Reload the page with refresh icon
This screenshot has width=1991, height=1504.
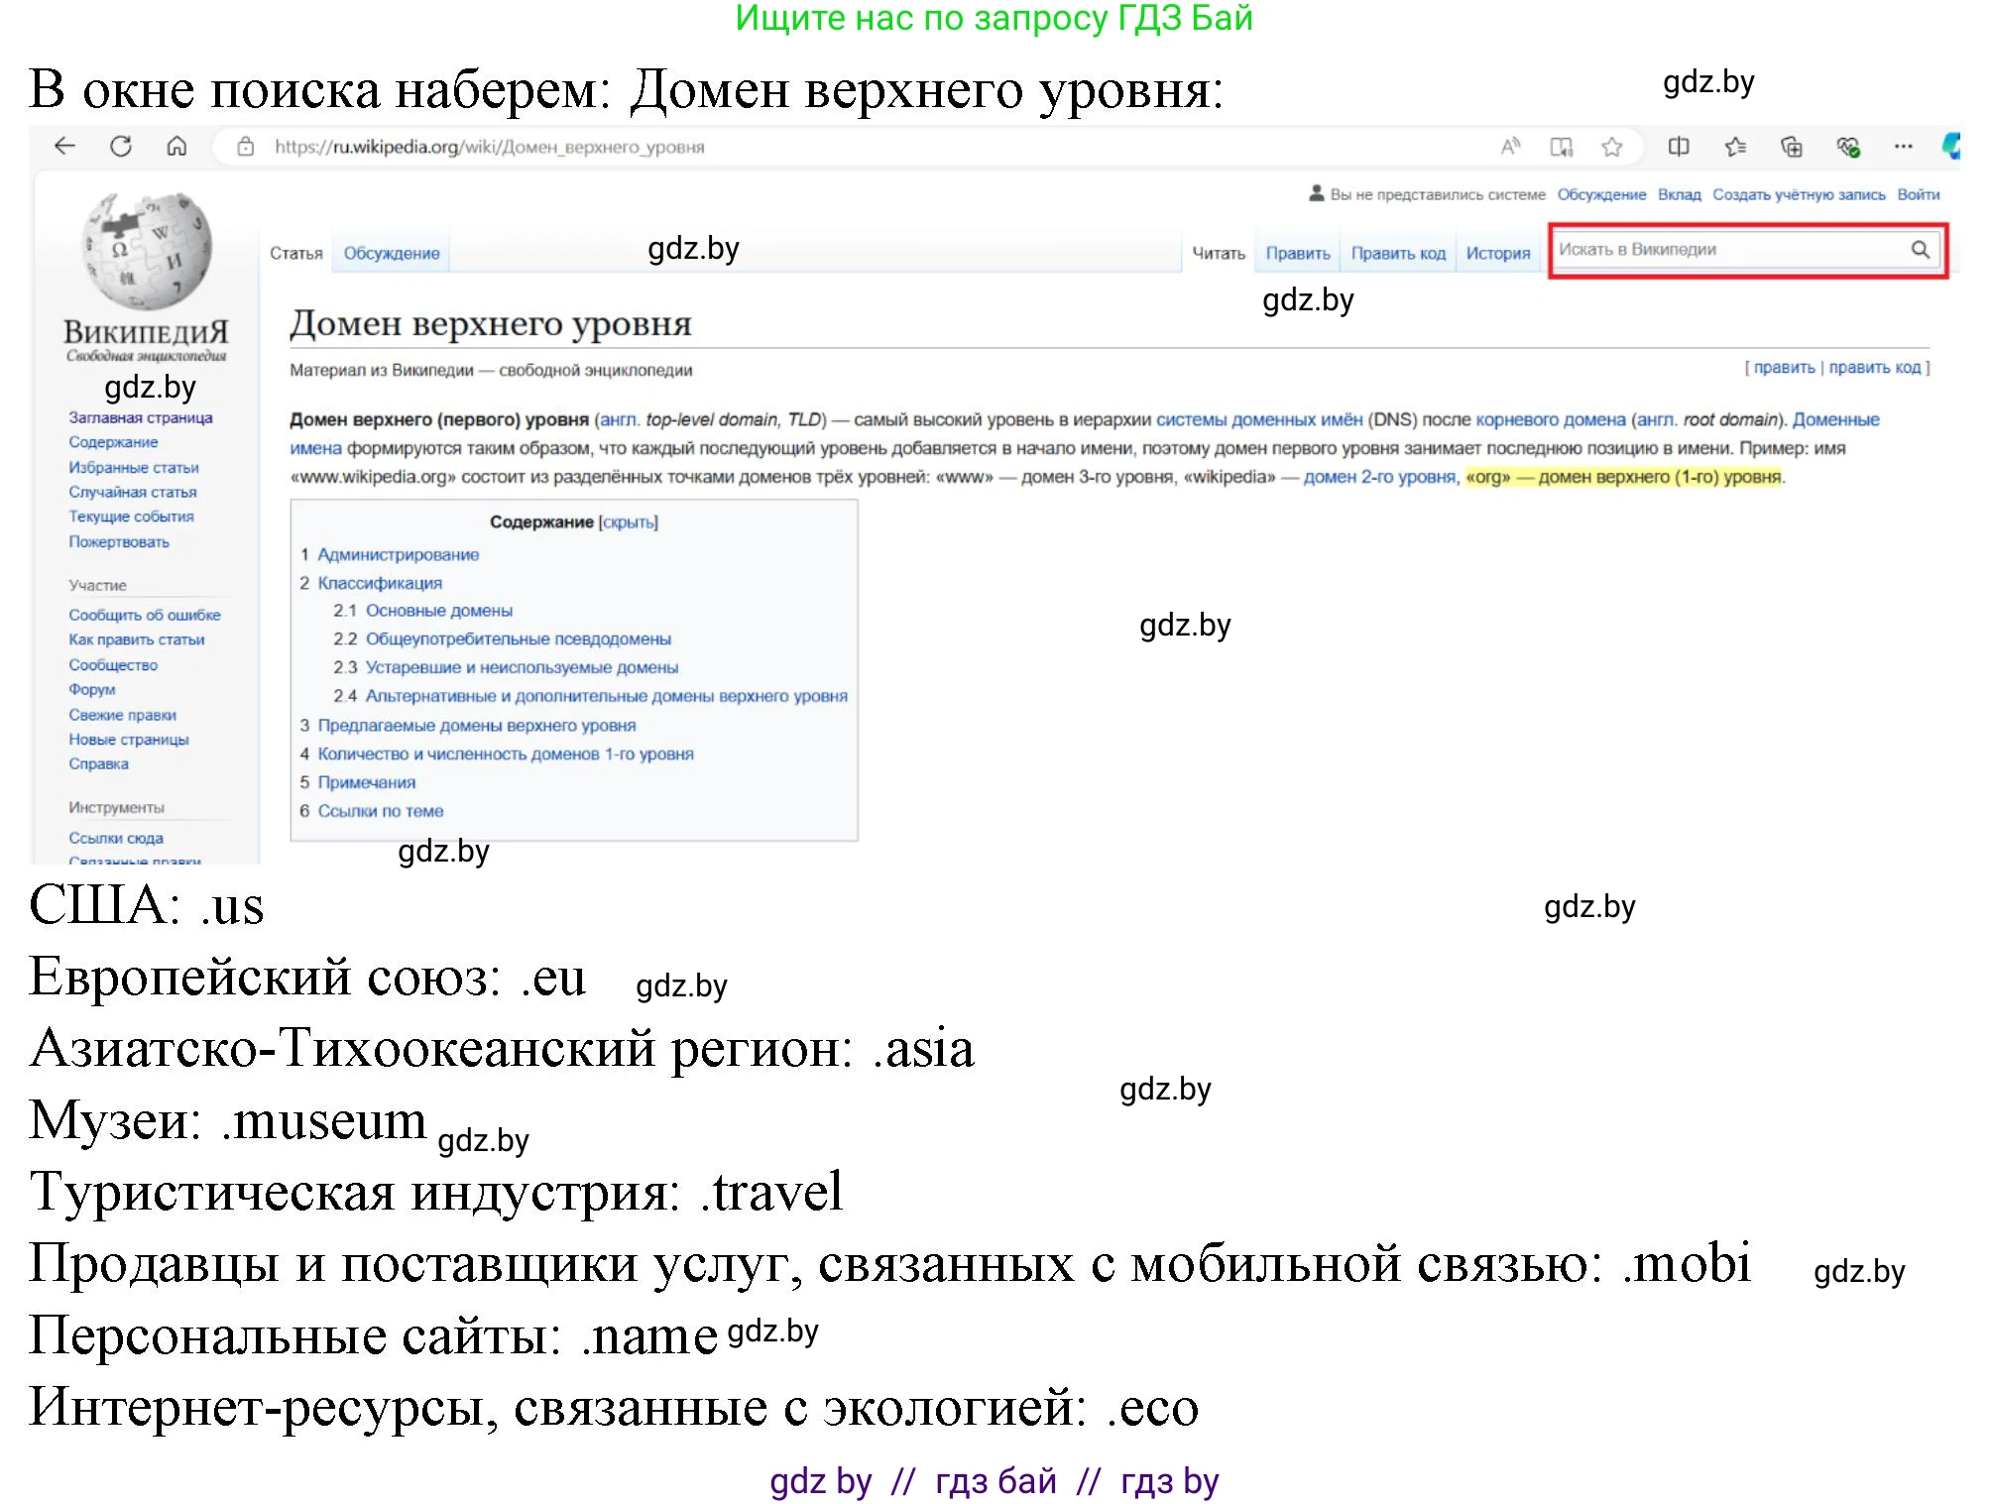click(x=121, y=147)
